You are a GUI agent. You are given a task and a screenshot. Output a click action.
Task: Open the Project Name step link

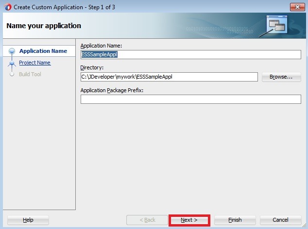(x=34, y=63)
